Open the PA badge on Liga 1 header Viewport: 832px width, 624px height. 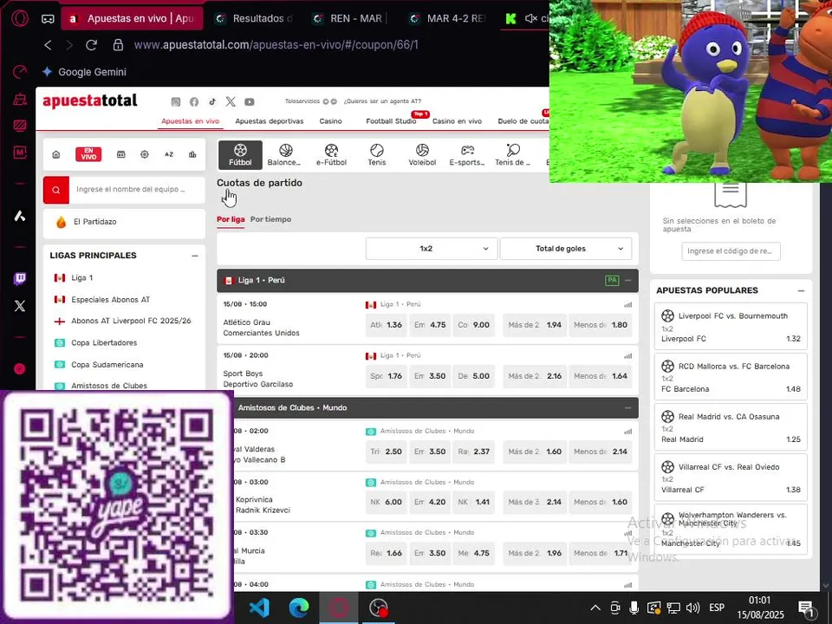click(x=612, y=280)
